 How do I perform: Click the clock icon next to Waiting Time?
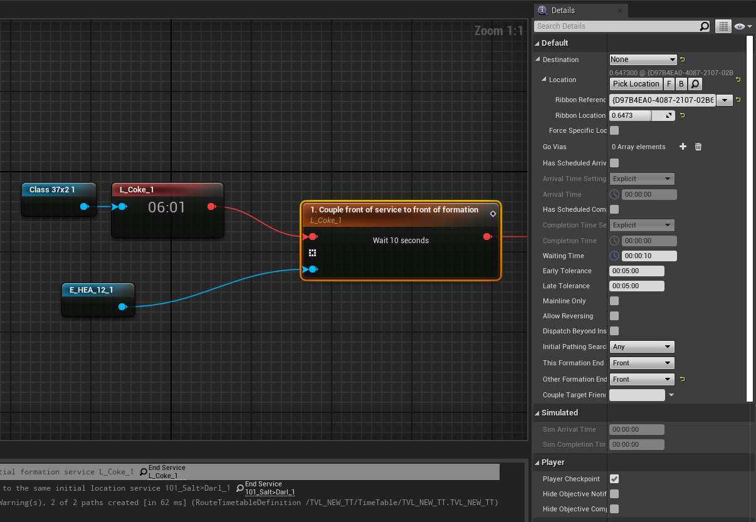tap(614, 256)
